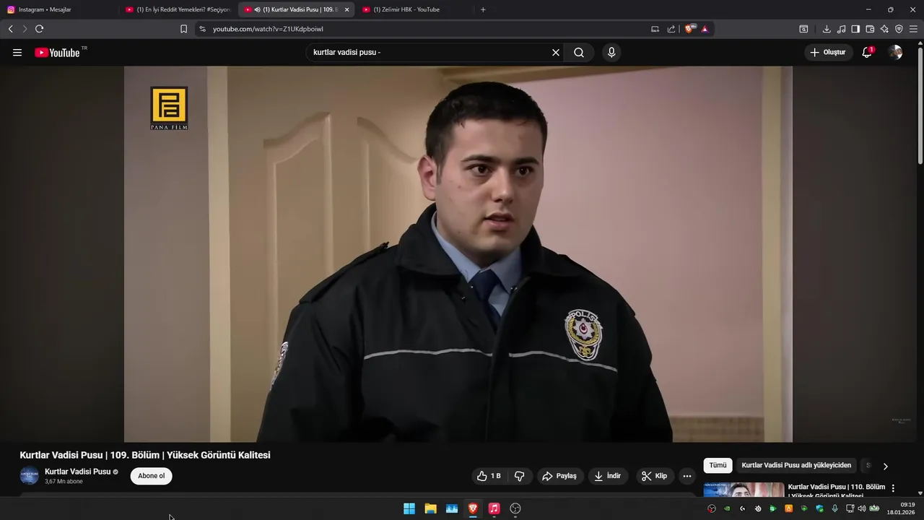Click the Klip clip button

(x=654, y=476)
